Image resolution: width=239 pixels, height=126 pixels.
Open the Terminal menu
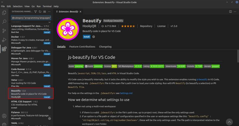point(47,6)
